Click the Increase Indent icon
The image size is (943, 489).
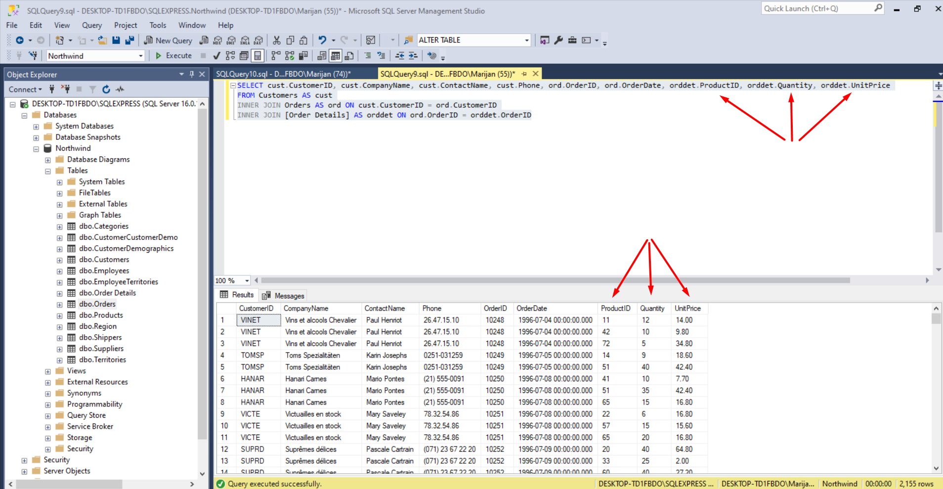pyautogui.click(x=413, y=56)
